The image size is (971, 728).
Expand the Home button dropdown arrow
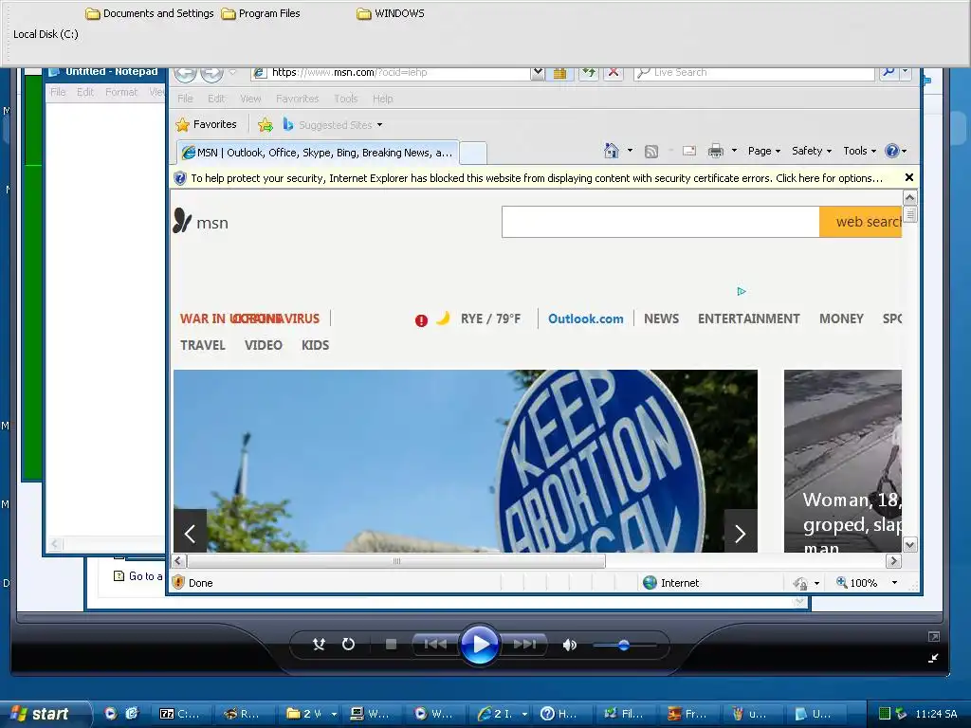630,151
